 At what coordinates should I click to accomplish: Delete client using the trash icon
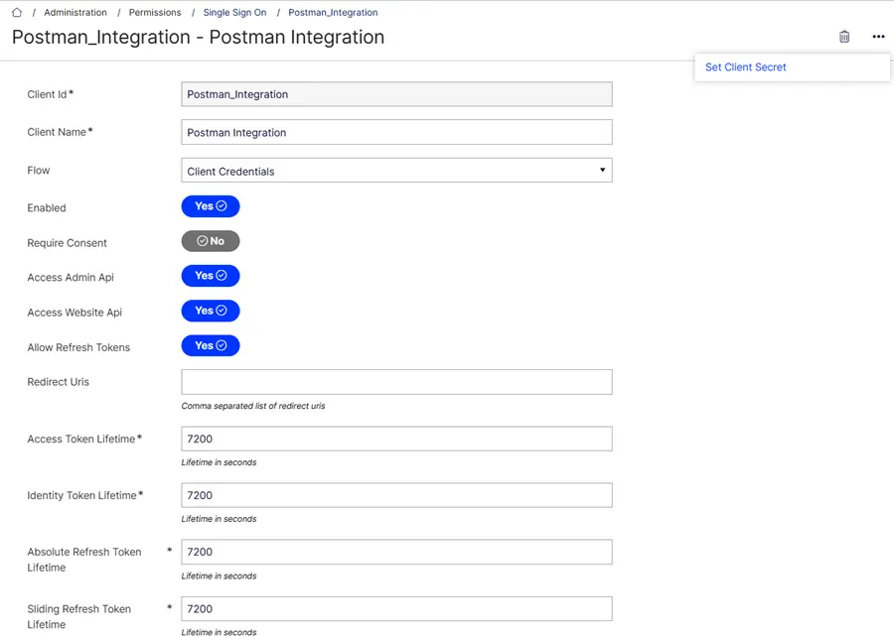coord(844,37)
